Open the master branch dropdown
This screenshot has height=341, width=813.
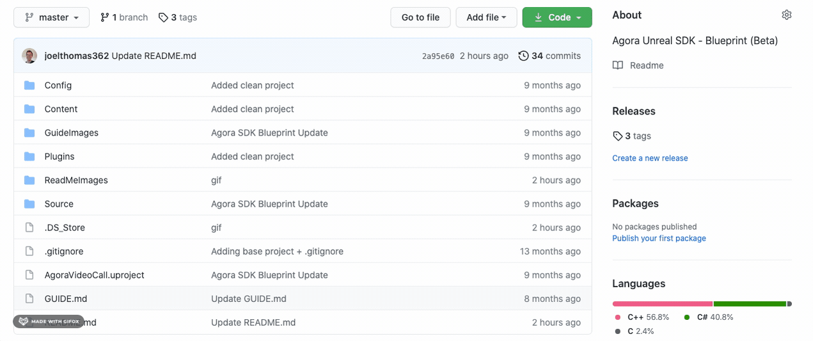point(51,17)
